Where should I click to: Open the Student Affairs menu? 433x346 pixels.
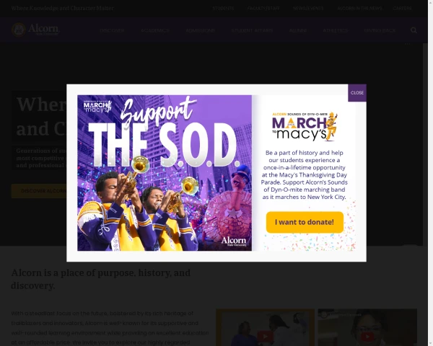[252, 30]
